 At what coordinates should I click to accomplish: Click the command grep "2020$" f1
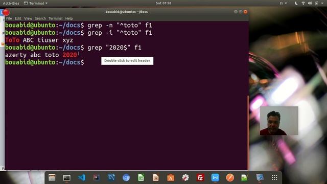114,48
